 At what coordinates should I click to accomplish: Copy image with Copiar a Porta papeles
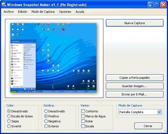pos(135,78)
